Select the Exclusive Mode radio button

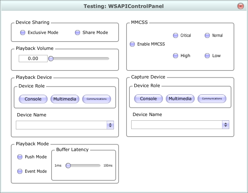point(23,33)
